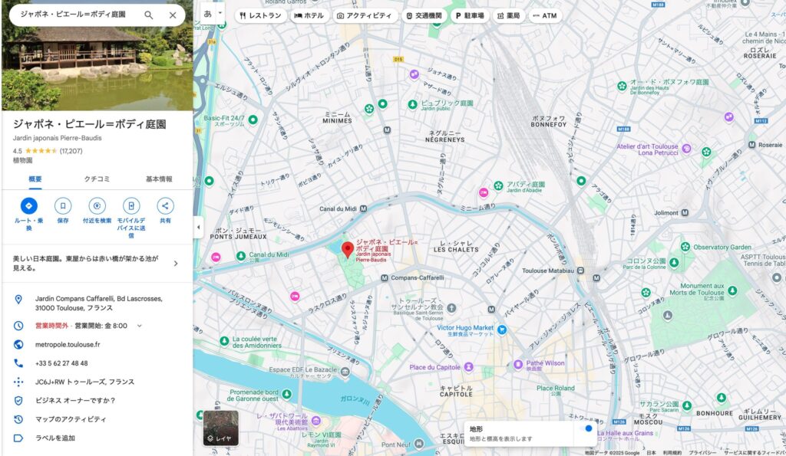This screenshot has height=456, width=786.
Task: Click the phone number icon
Action: point(18,363)
